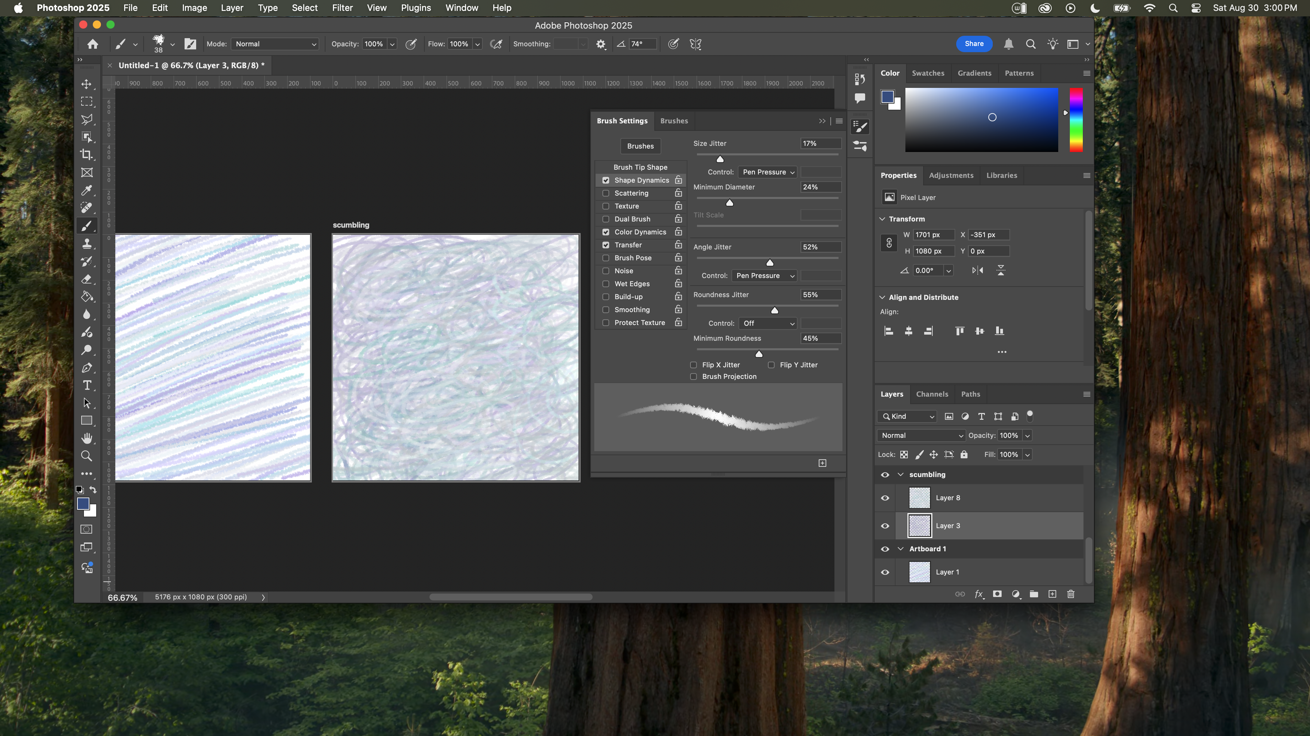
Task: Switch to the Adjustments tab
Action: 951,175
